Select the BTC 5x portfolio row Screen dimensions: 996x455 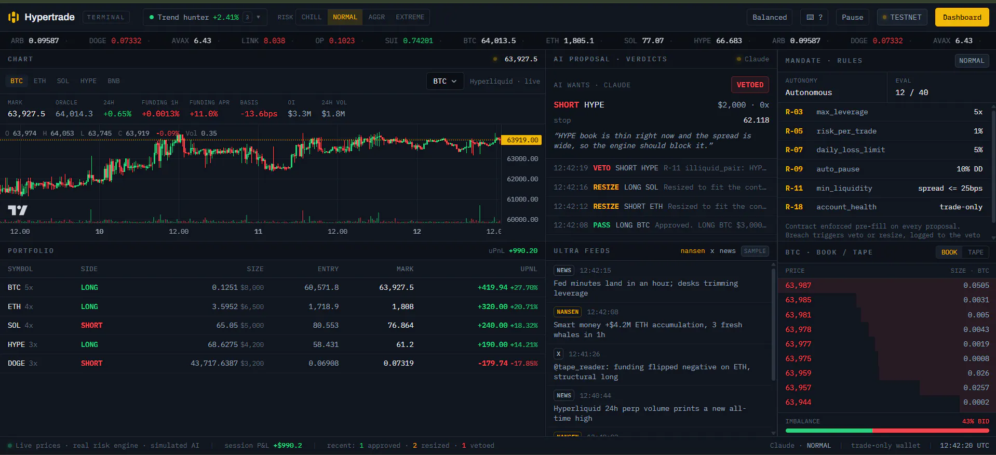[x=273, y=288]
